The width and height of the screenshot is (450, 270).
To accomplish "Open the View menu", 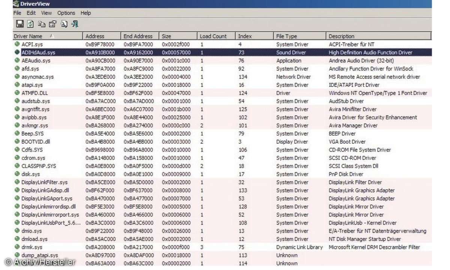I will point(46,13).
